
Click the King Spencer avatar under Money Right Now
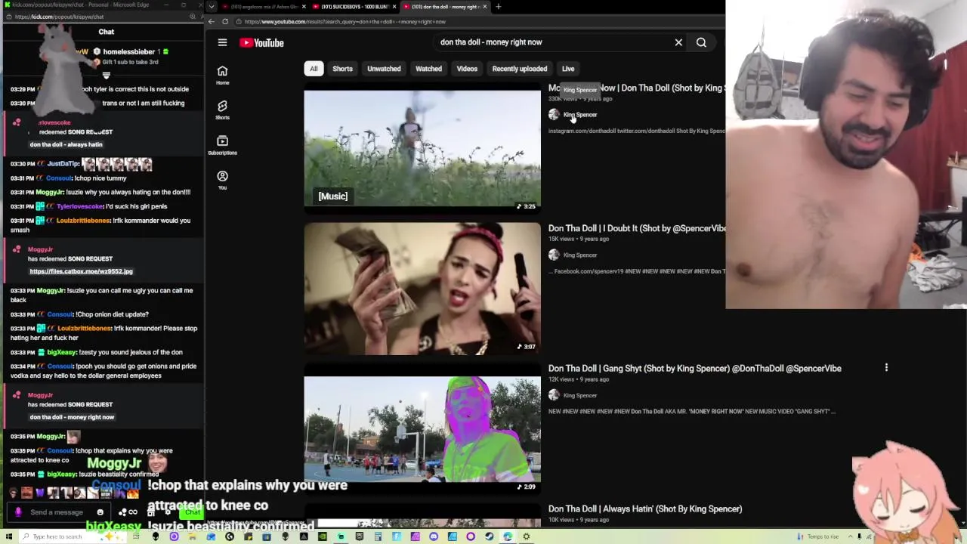[x=554, y=115]
